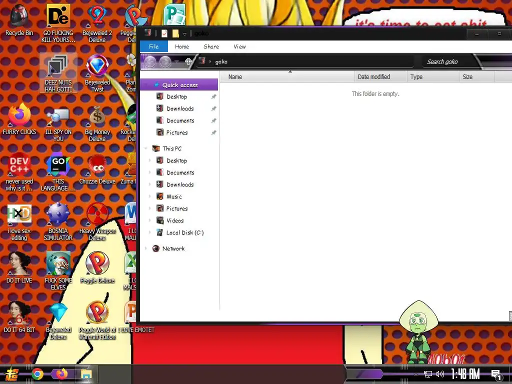Viewport: 512px width, 384px height.
Task: Select the elf game desktop icon
Action: tap(58, 271)
